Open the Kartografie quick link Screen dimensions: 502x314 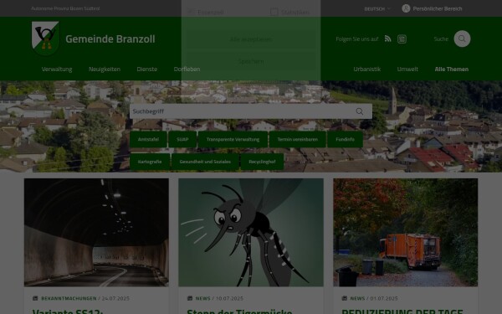(150, 162)
